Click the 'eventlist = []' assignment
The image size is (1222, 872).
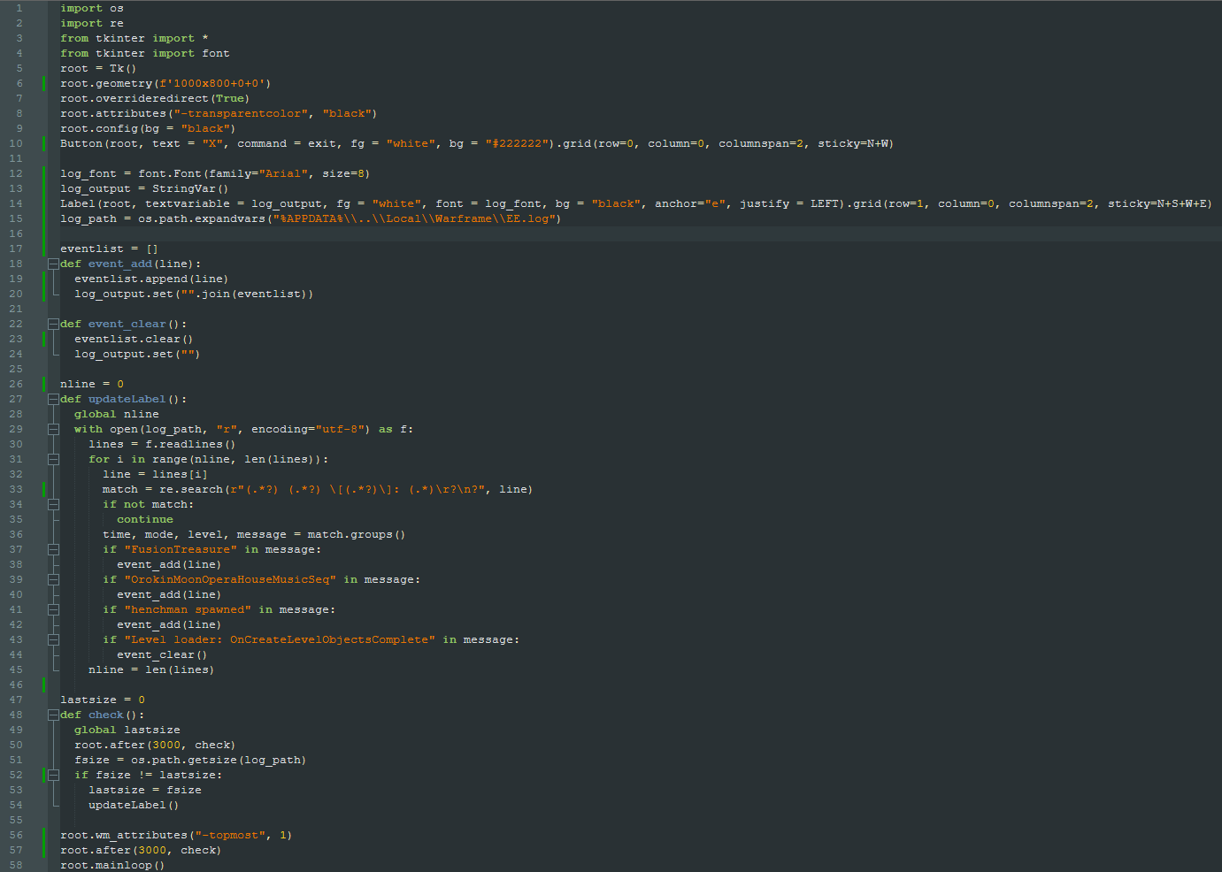click(x=109, y=249)
